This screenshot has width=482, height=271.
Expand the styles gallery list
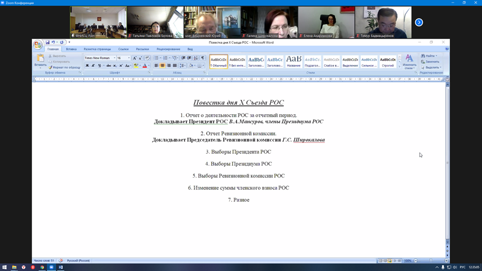click(x=400, y=66)
